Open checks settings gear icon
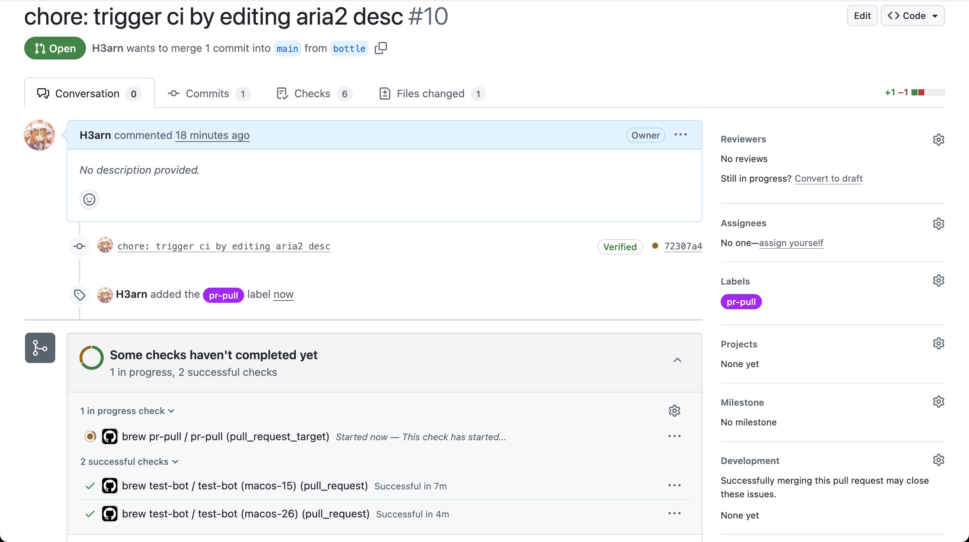The width and height of the screenshot is (969, 542). 674,411
